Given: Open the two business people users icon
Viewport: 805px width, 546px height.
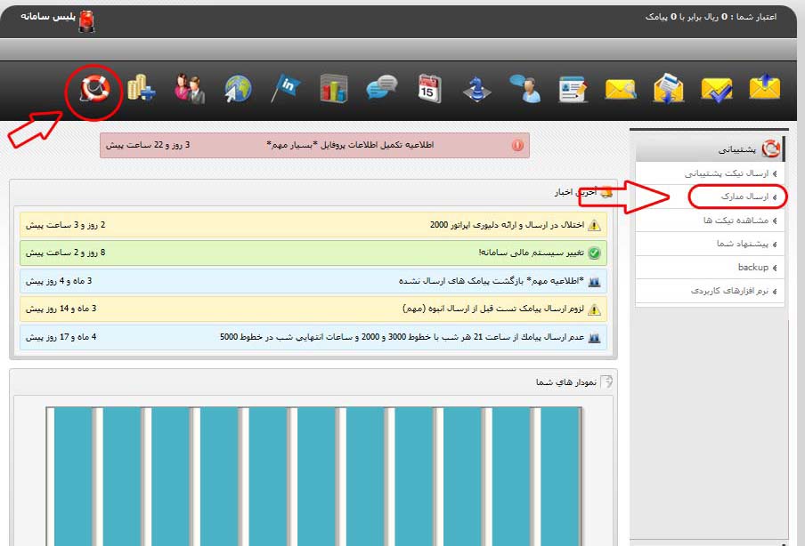Looking at the screenshot, I should pos(190,89).
